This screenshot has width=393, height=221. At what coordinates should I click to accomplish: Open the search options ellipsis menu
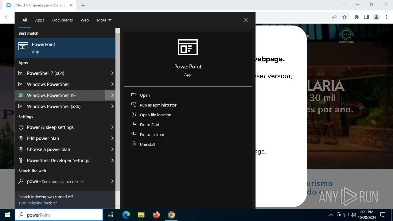tap(233, 20)
